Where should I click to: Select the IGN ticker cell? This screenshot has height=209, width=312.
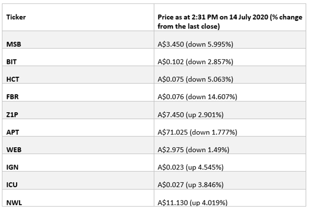[x=78, y=163]
